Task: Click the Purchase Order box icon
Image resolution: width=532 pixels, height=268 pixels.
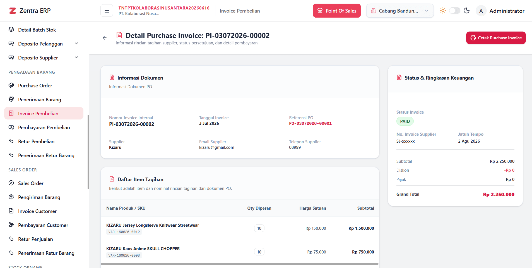Action: (11, 85)
